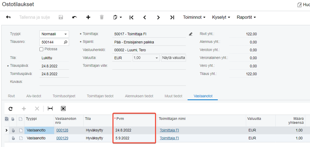
Task: Export grid to Excel icon
Action: pyautogui.click(x=63, y=108)
